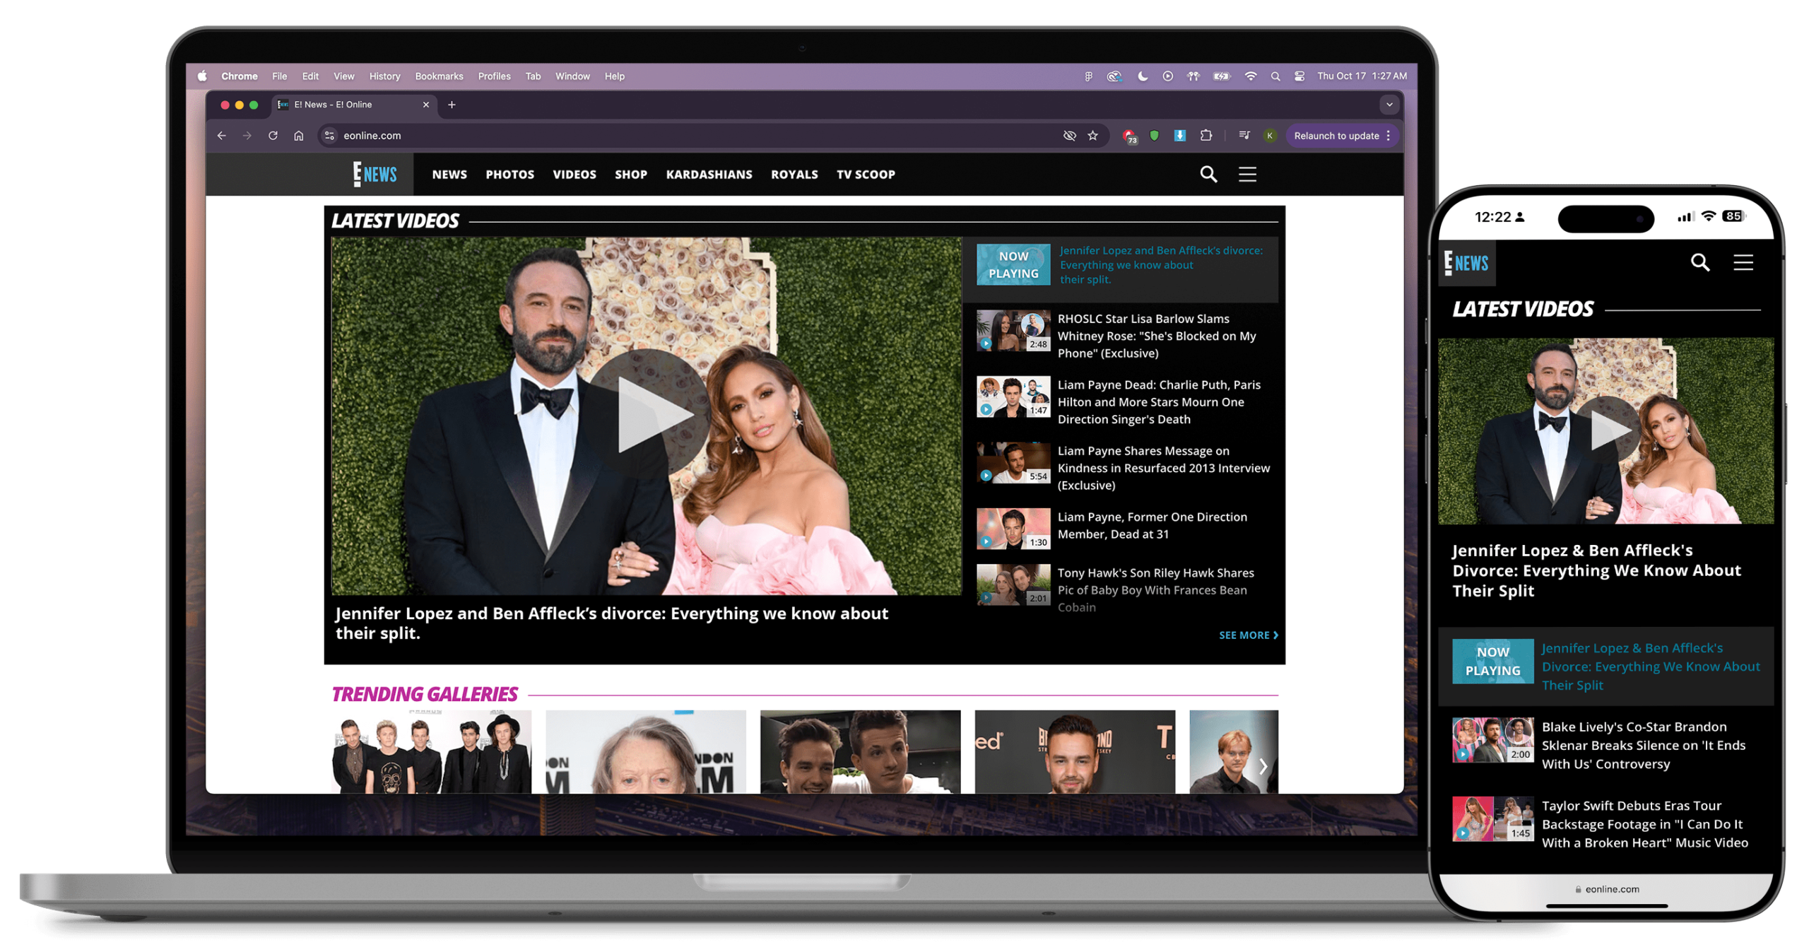This screenshot has height=952, width=1809.
Task: Open the Window menu
Action: 572,76
